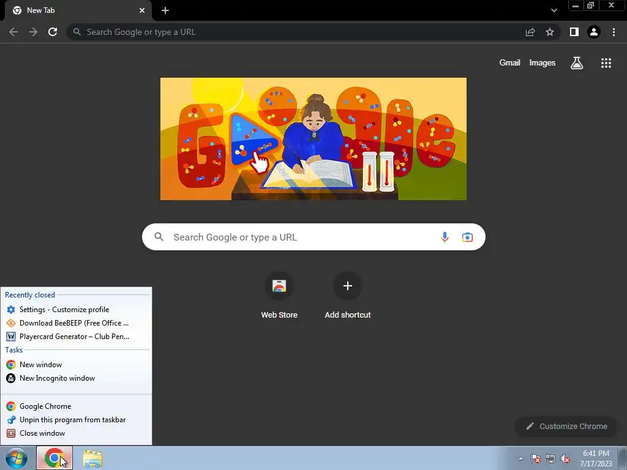Click the muted volume tray icon
Image resolution: width=627 pixels, height=470 pixels.
565,458
